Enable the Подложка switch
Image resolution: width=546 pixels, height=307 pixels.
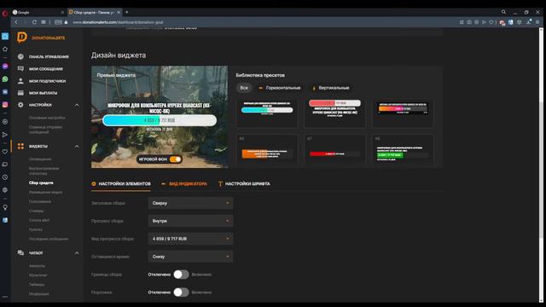coord(181,292)
